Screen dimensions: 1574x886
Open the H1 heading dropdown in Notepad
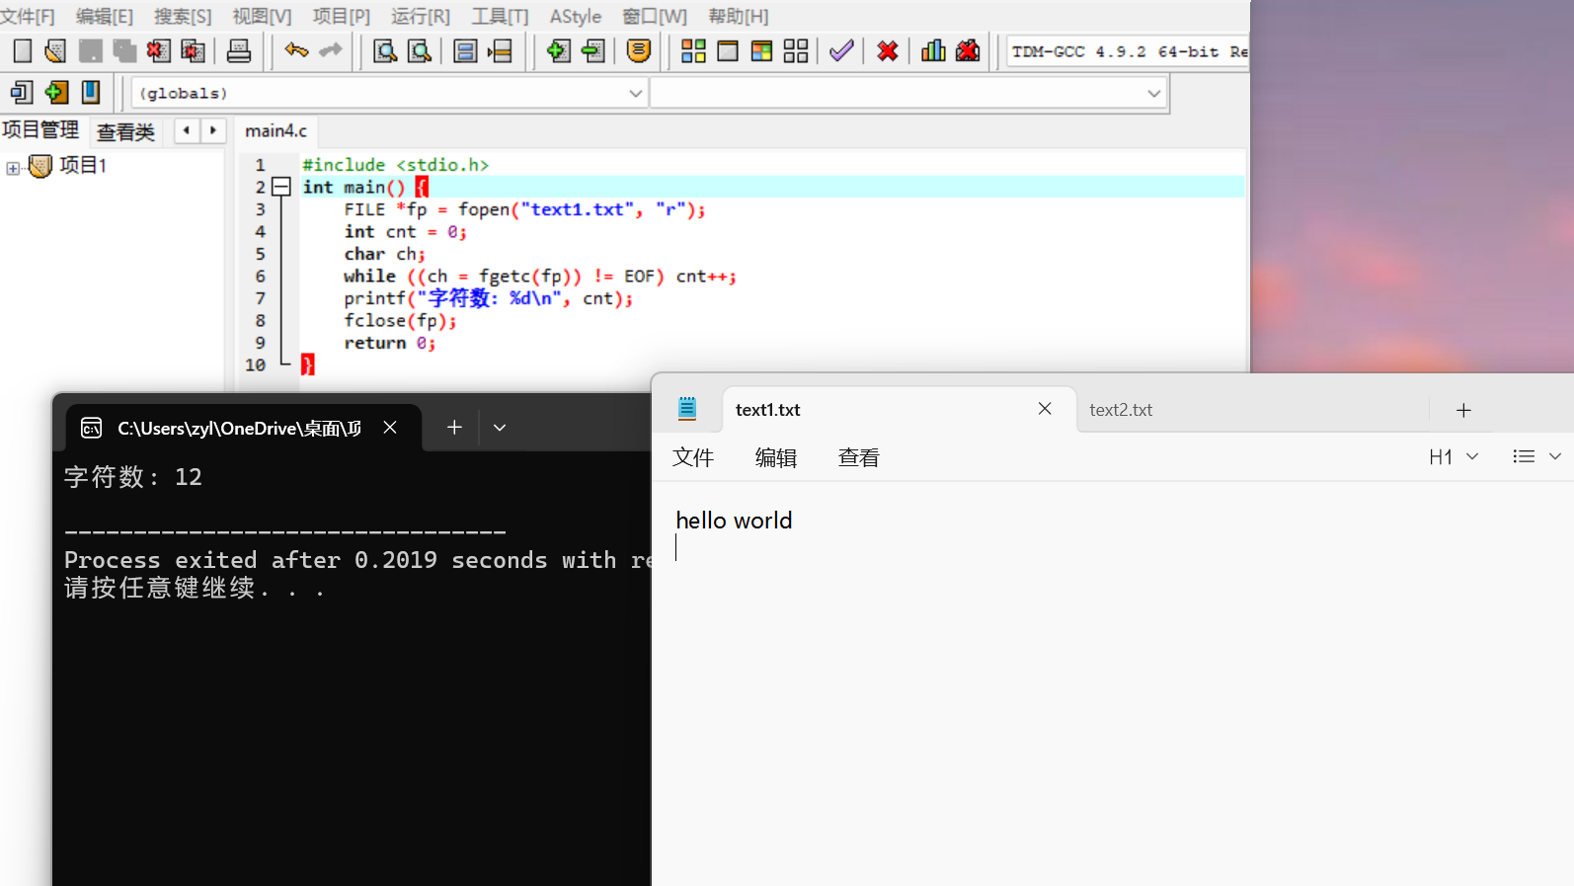point(1454,456)
